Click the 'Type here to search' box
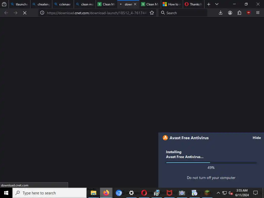 click(x=49, y=193)
